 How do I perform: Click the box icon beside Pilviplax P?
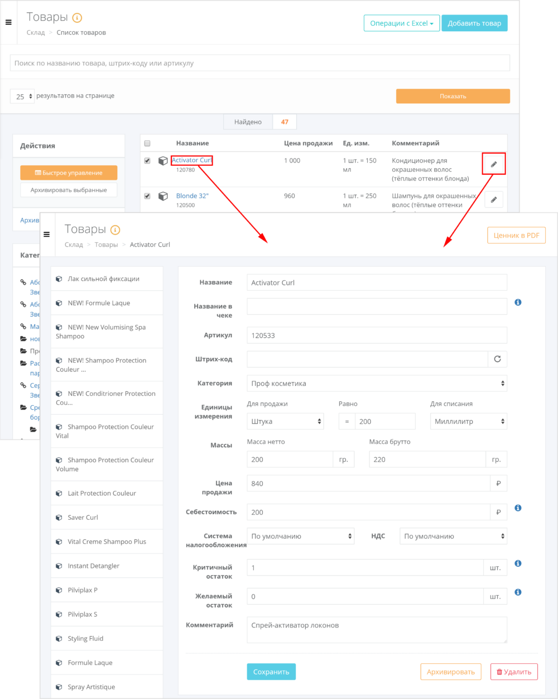pos(59,590)
